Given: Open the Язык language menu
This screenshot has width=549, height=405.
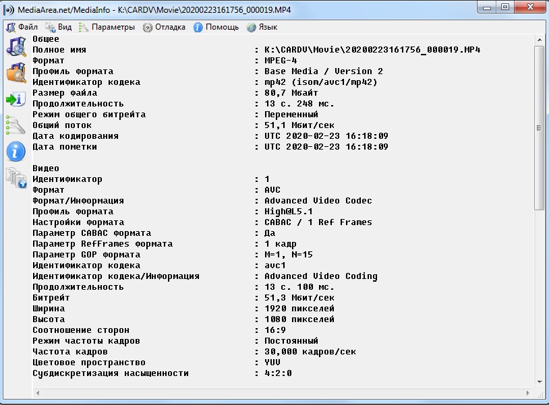Looking at the screenshot, I should tap(262, 27).
